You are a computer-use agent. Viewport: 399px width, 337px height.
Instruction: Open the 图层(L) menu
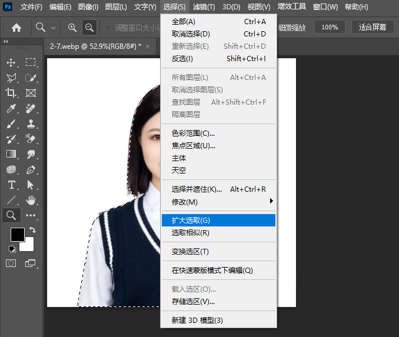[116, 7]
